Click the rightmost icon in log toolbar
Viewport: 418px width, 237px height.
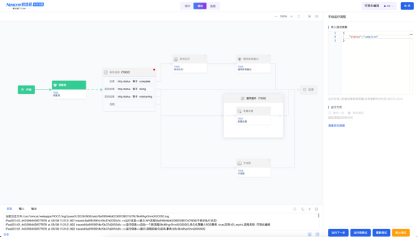(x=316, y=210)
